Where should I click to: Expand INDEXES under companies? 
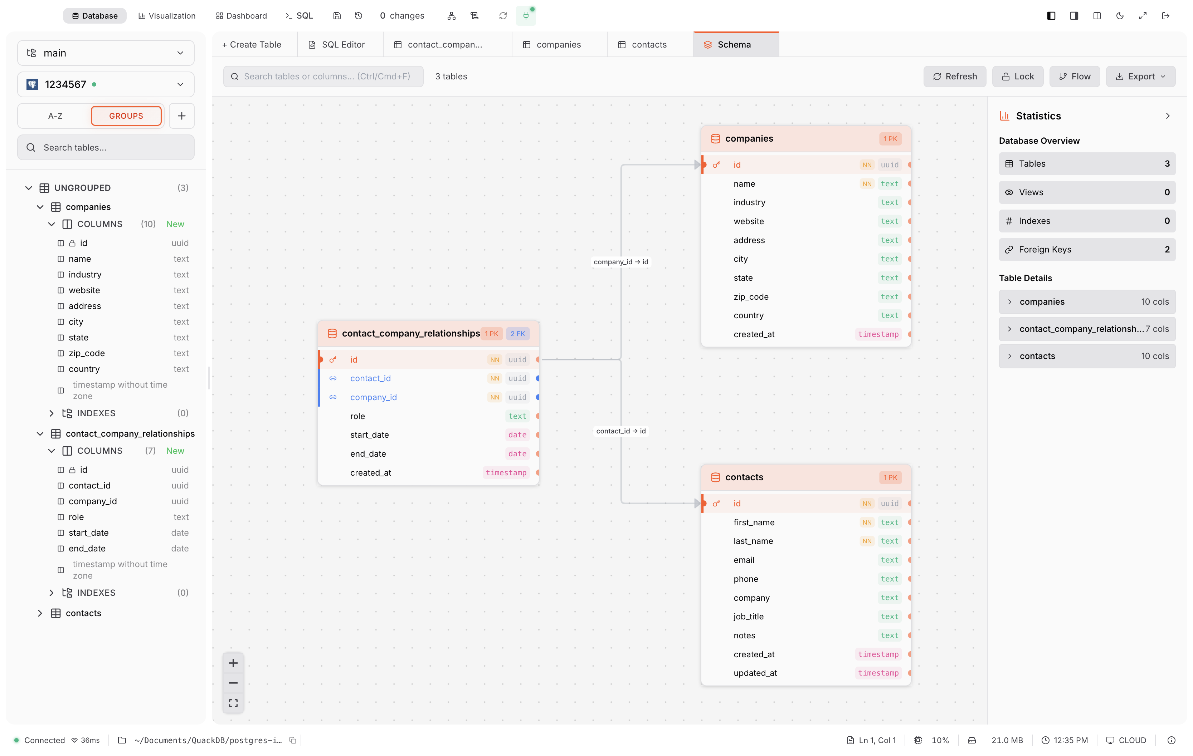(x=51, y=413)
